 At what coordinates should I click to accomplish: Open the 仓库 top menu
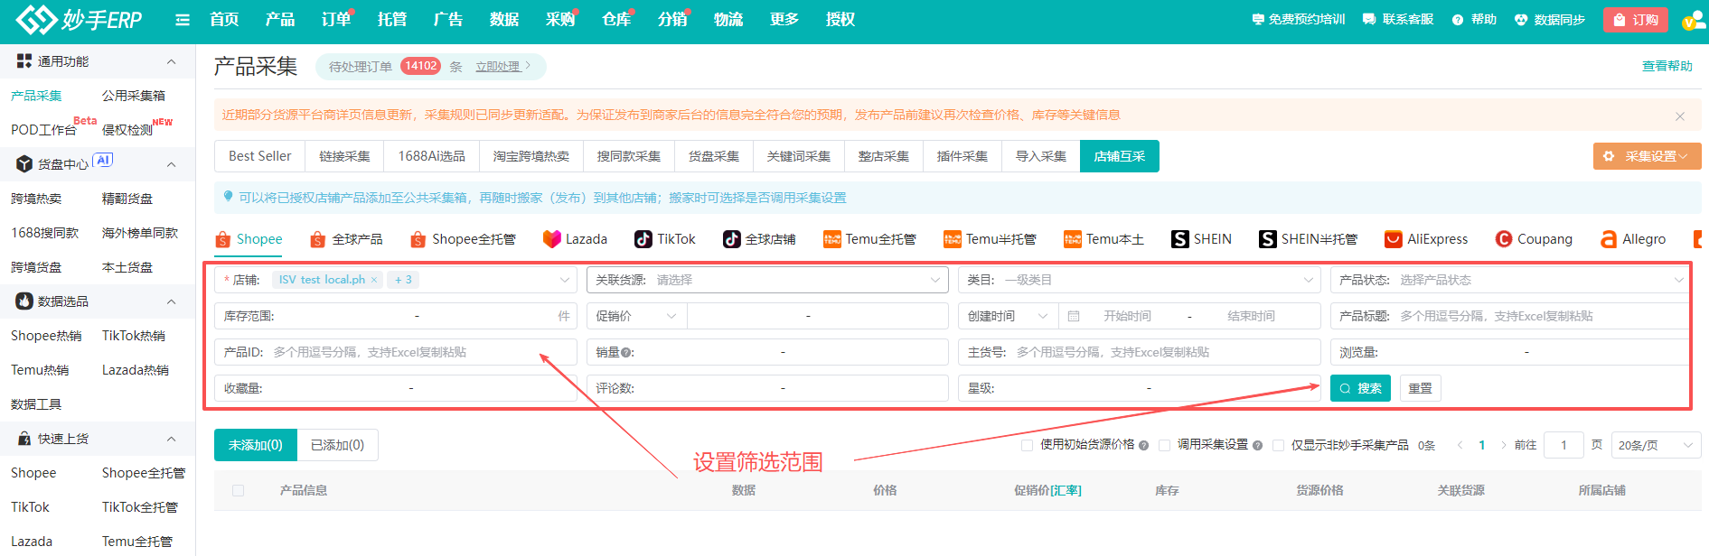pyautogui.click(x=616, y=19)
